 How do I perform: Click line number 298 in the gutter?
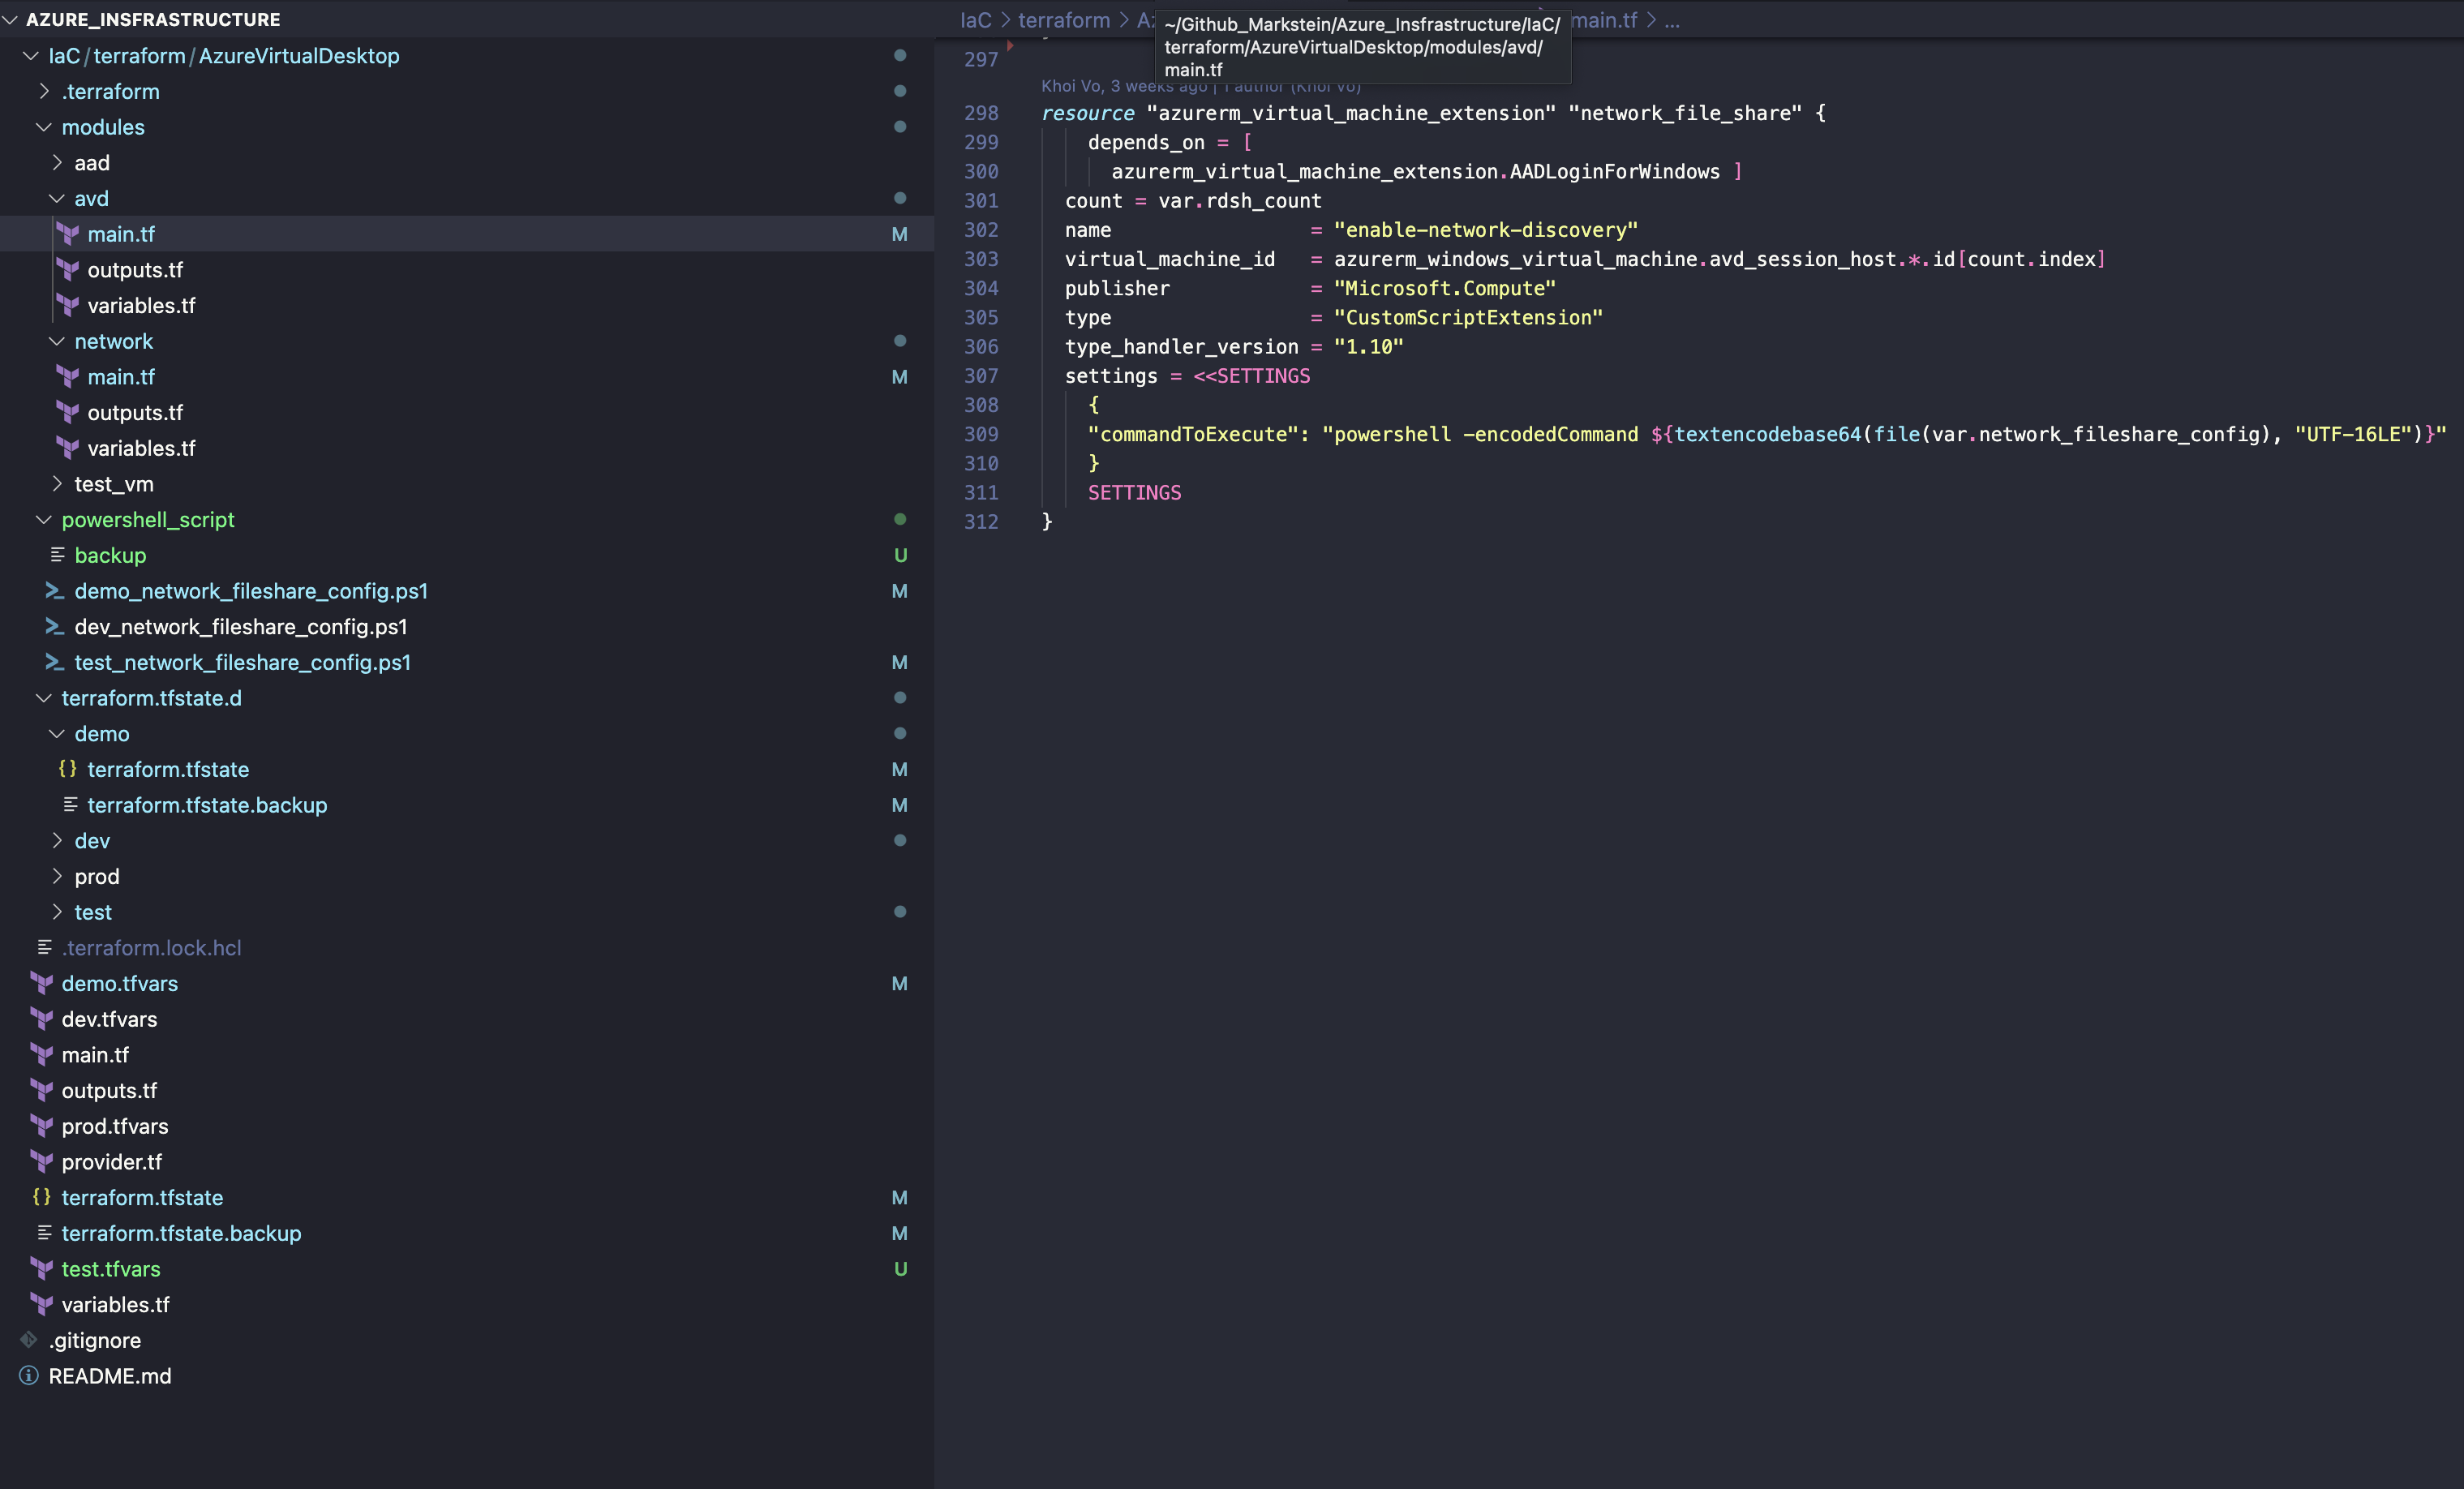981,113
